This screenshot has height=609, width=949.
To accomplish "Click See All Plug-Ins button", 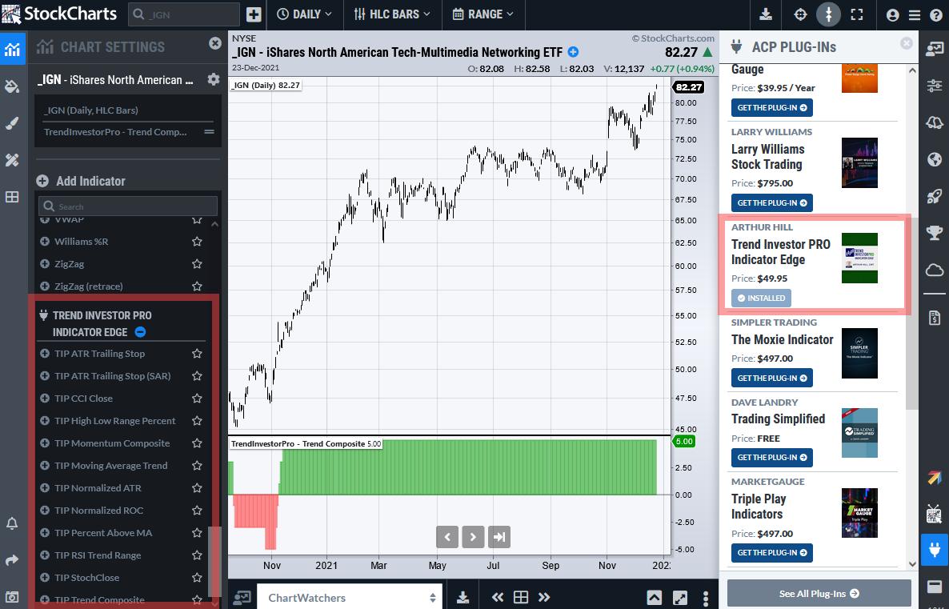I will tap(819, 594).
